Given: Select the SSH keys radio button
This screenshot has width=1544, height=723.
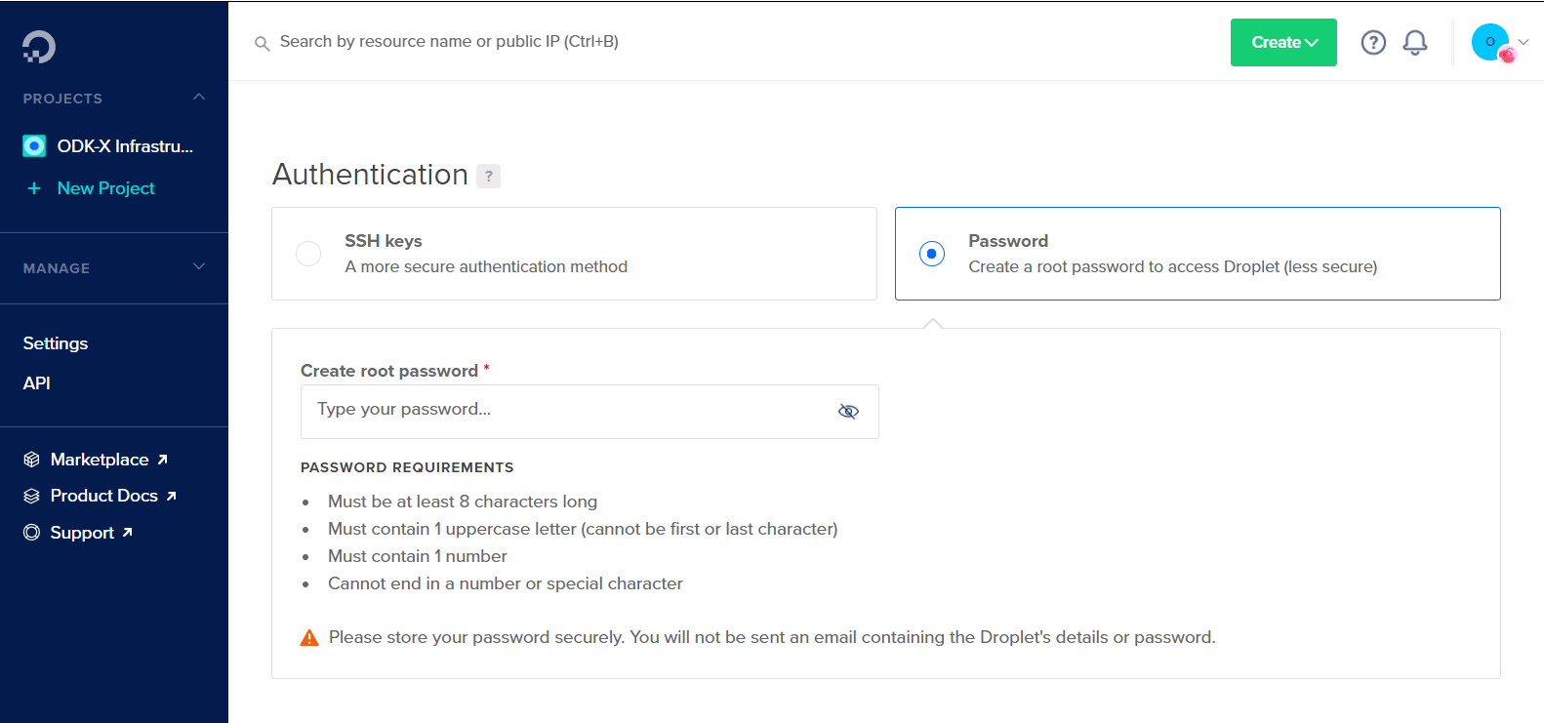Looking at the screenshot, I should (x=308, y=254).
